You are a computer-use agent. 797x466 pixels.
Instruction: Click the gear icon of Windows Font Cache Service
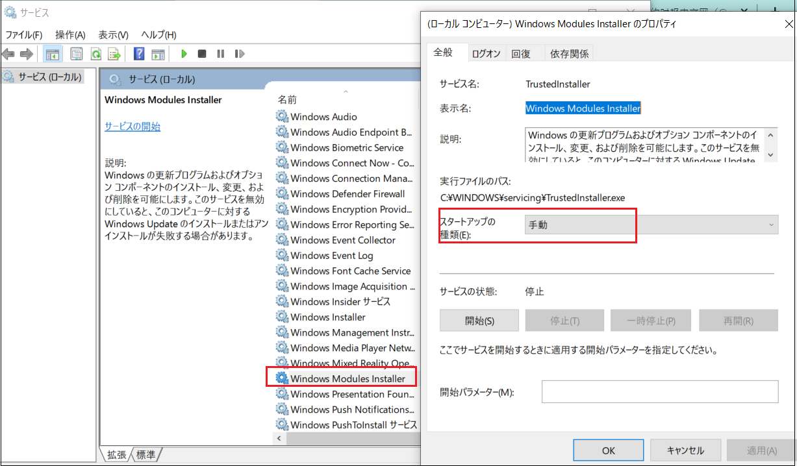(x=282, y=271)
